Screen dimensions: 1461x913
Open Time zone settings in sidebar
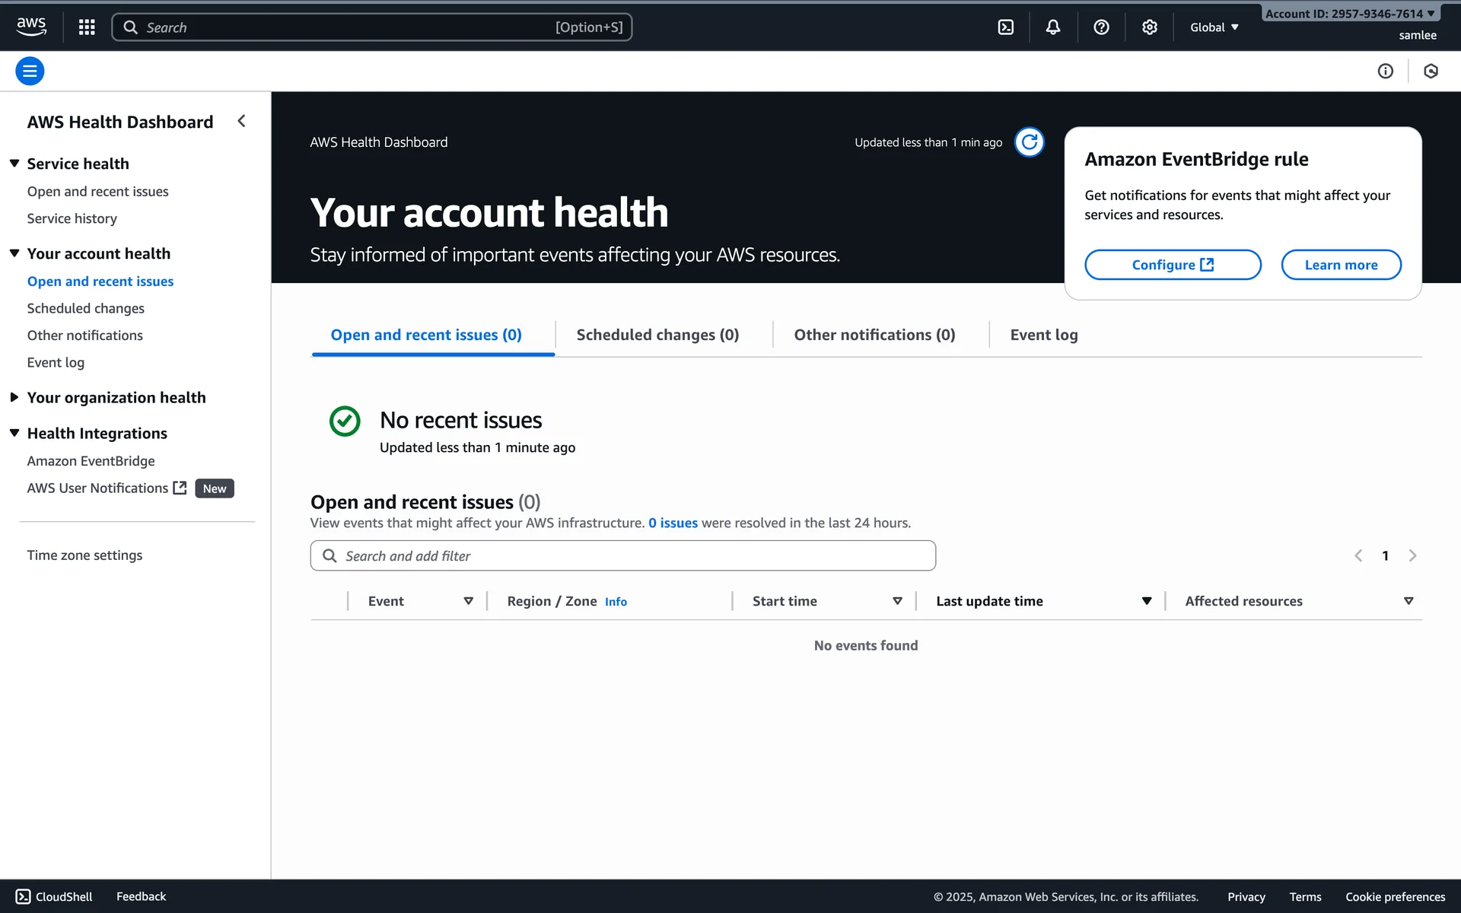(84, 555)
